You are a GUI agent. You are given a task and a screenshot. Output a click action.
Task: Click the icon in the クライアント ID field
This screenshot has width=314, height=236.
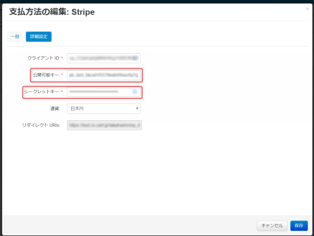(135, 58)
